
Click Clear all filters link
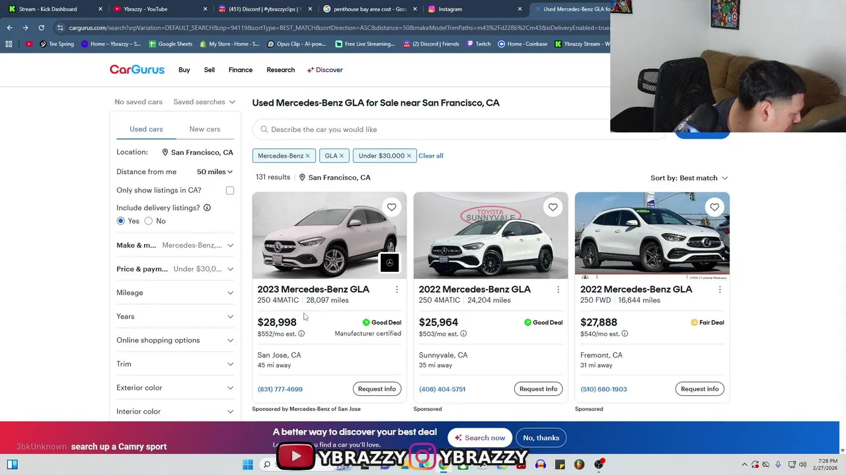point(431,156)
